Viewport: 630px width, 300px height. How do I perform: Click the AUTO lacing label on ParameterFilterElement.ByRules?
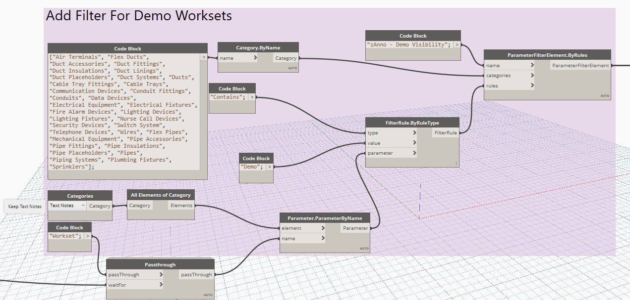point(605,96)
